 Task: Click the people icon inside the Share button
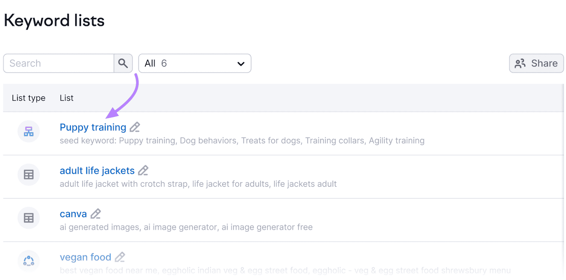point(520,63)
